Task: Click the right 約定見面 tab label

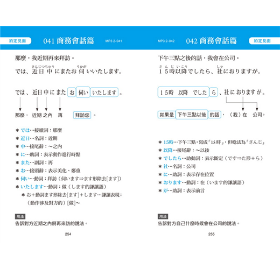Action: [262, 41]
